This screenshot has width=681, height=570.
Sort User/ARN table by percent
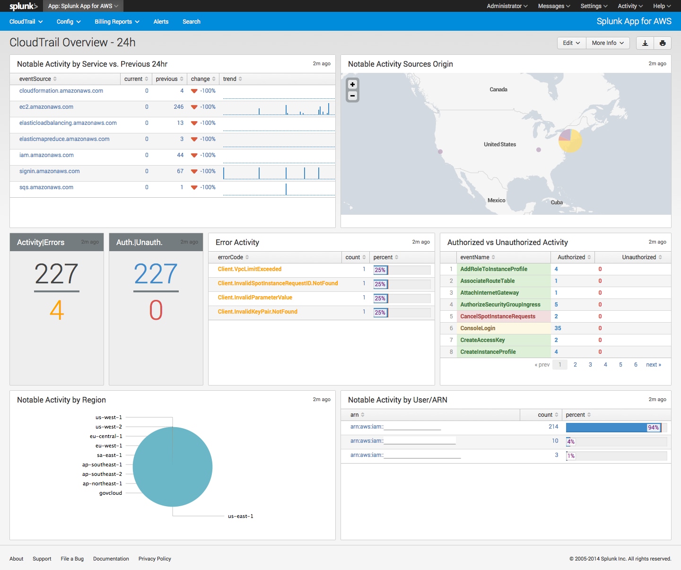578,415
